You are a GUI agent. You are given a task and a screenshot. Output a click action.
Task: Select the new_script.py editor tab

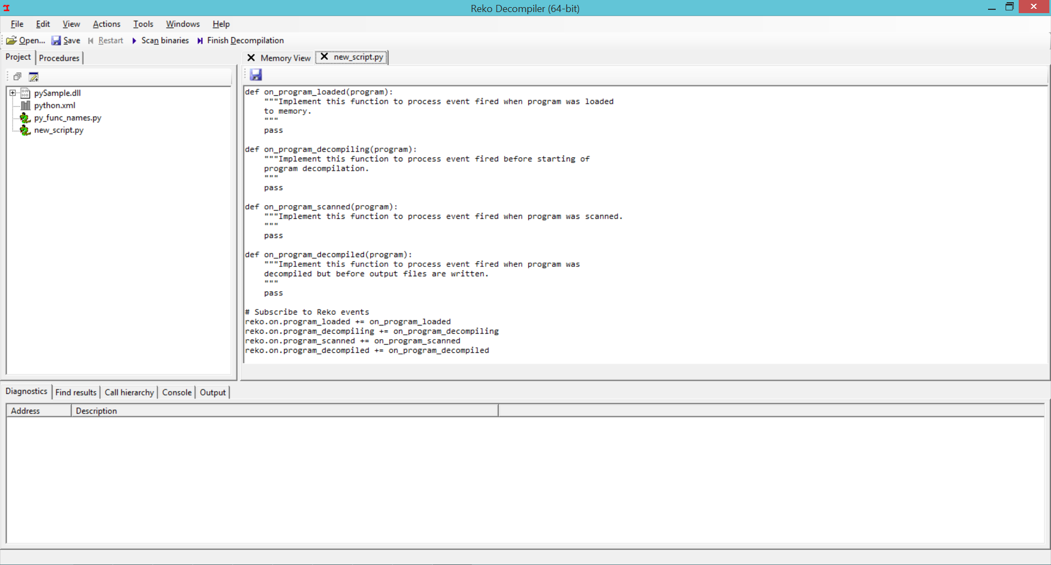(x=359, y=57)
